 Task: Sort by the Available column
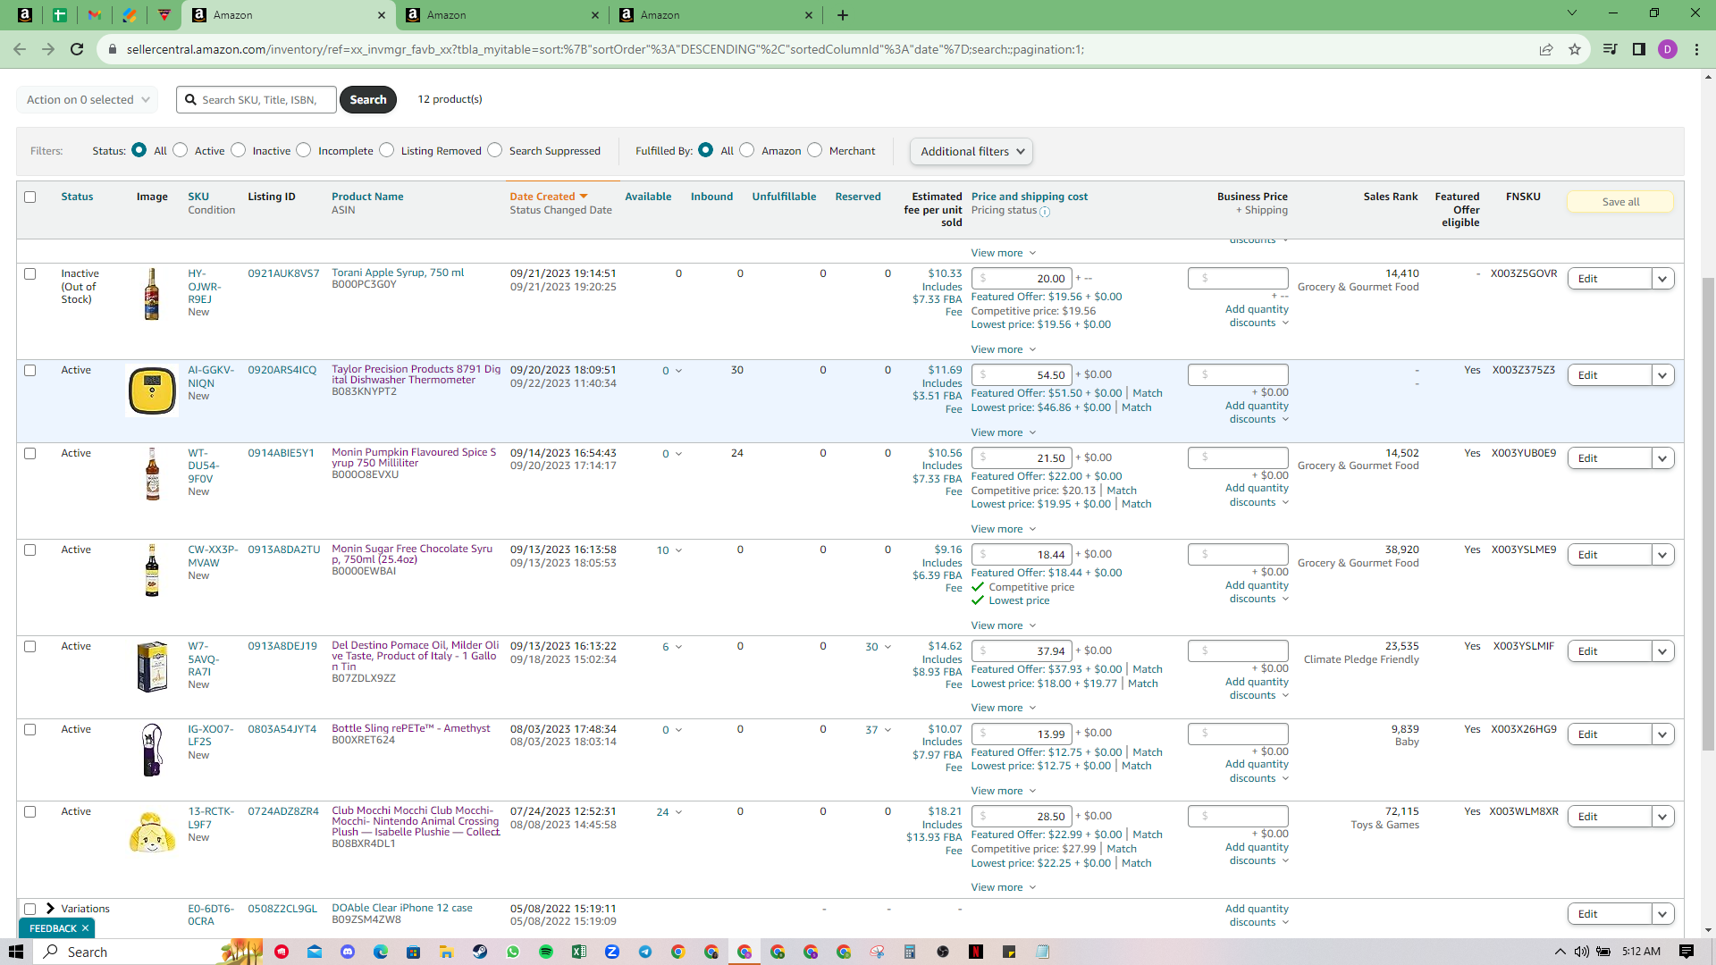pyautogui.click(x=648, y=197)
